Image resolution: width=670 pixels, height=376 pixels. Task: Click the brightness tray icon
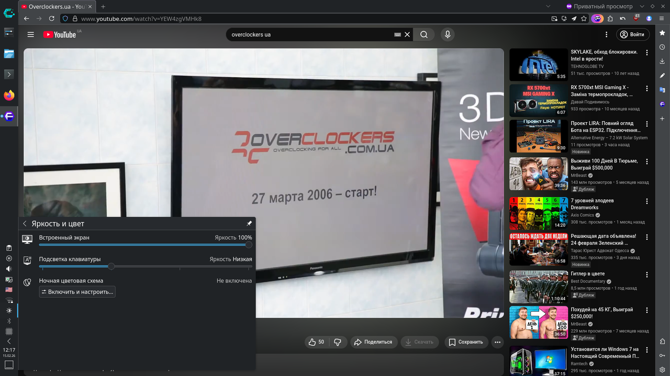[x=9, y=311]
